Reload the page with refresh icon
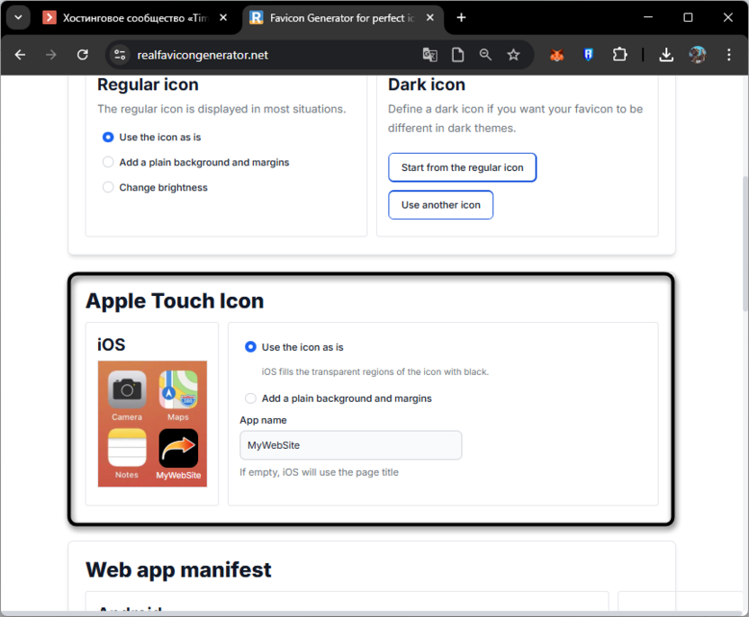Screen dimensions: 749x617 pos(83,55)
